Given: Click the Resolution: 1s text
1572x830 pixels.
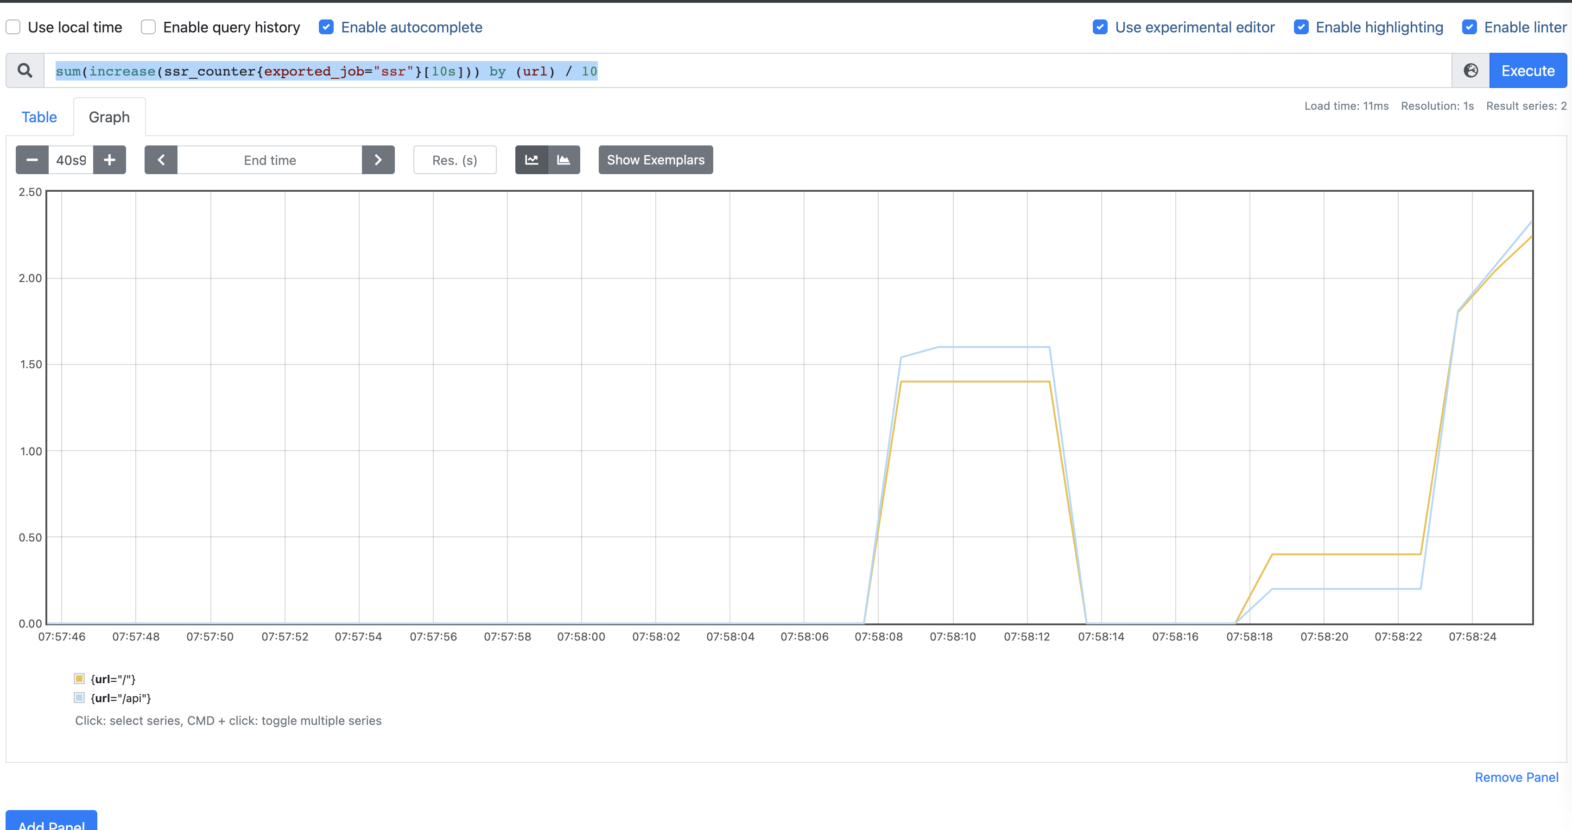Looking at the screenshot, I should coord(1437,106).
